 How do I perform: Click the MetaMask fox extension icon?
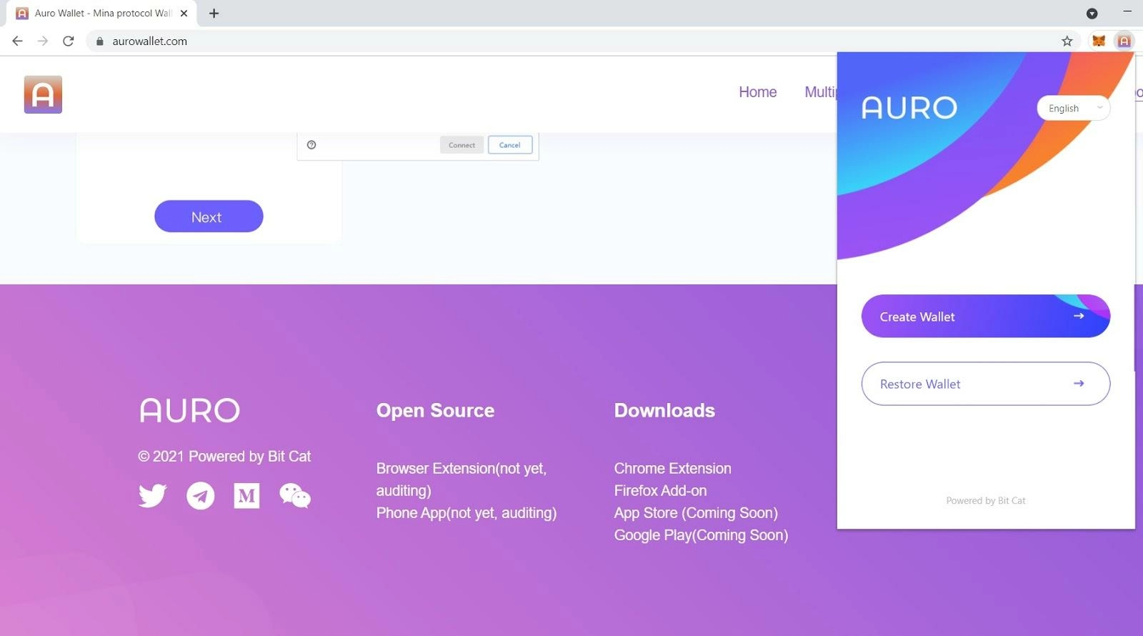coord(1099,41)
